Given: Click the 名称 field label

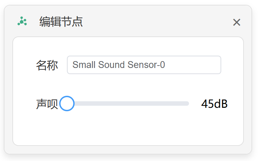Looking at the screenshot, I should (x=47, y=65).
